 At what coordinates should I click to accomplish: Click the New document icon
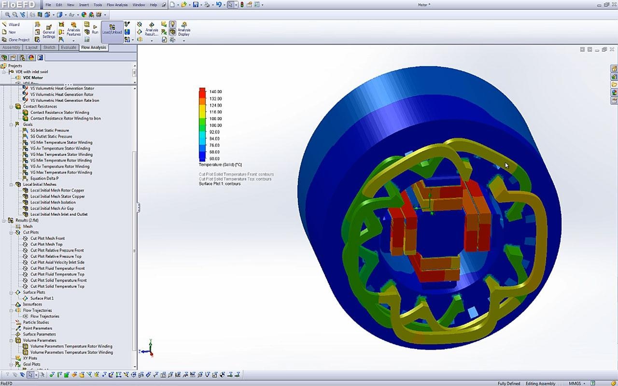pos(172,4)
